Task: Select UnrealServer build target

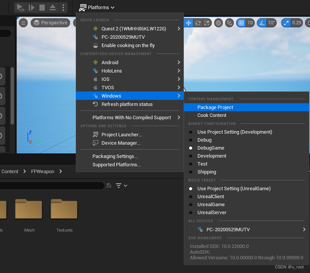Action: (246, 212)
